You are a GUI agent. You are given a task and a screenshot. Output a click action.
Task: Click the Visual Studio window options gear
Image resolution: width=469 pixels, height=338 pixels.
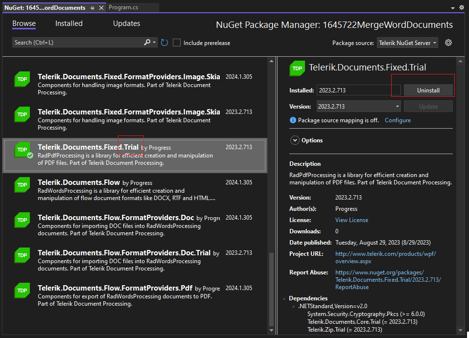pos(461,8)
